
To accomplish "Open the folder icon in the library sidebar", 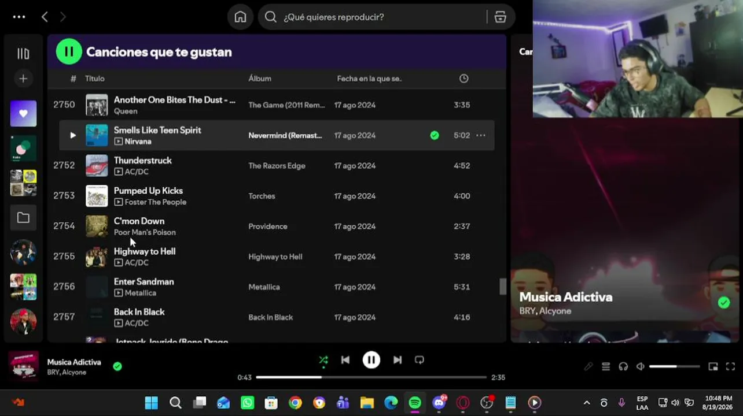I will [23, 218].
